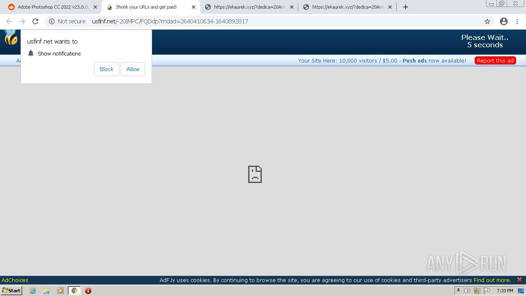The height and width of the screenshot is (296, 526).
Task: Open a new tab with plus icon
Action: coord(406,7)
